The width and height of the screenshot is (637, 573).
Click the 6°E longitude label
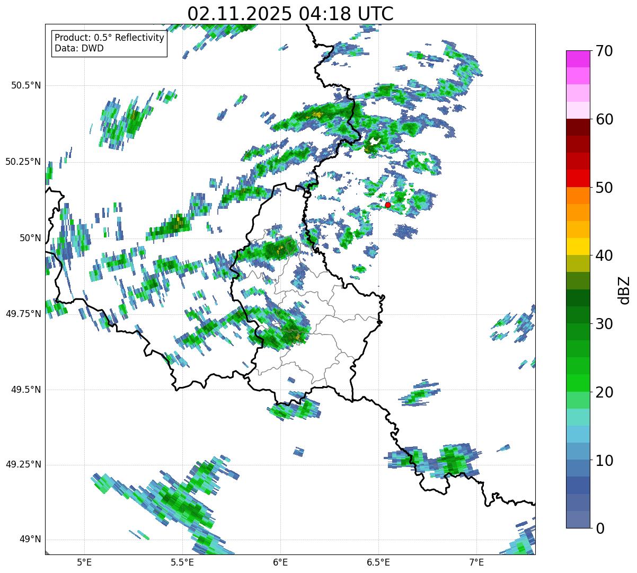pyautogui.click(x=280, y=562)
